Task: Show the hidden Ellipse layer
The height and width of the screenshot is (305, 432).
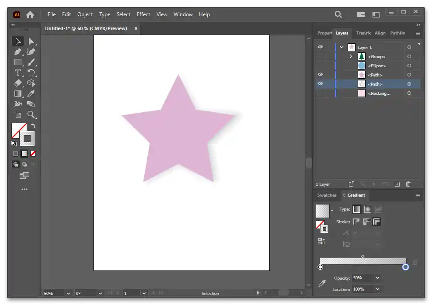Action: [321, 66]
